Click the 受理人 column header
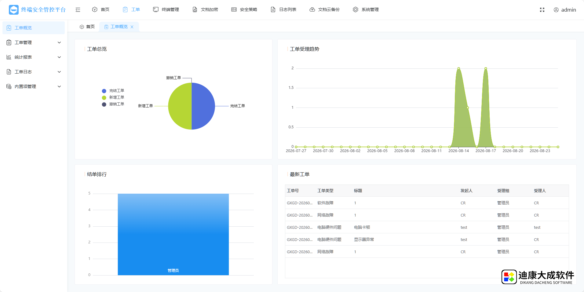584x292 pixels. click(x=540, y=191)
